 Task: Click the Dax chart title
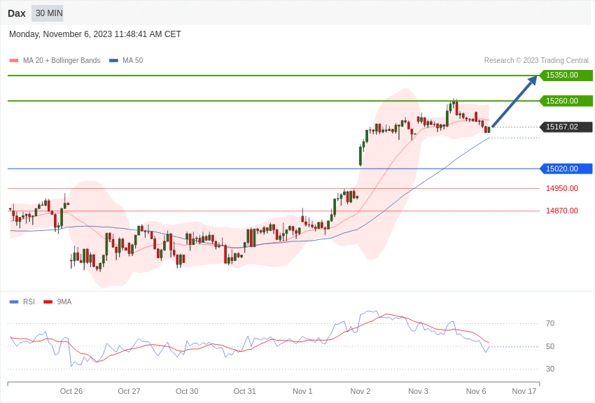click(17, 13)
